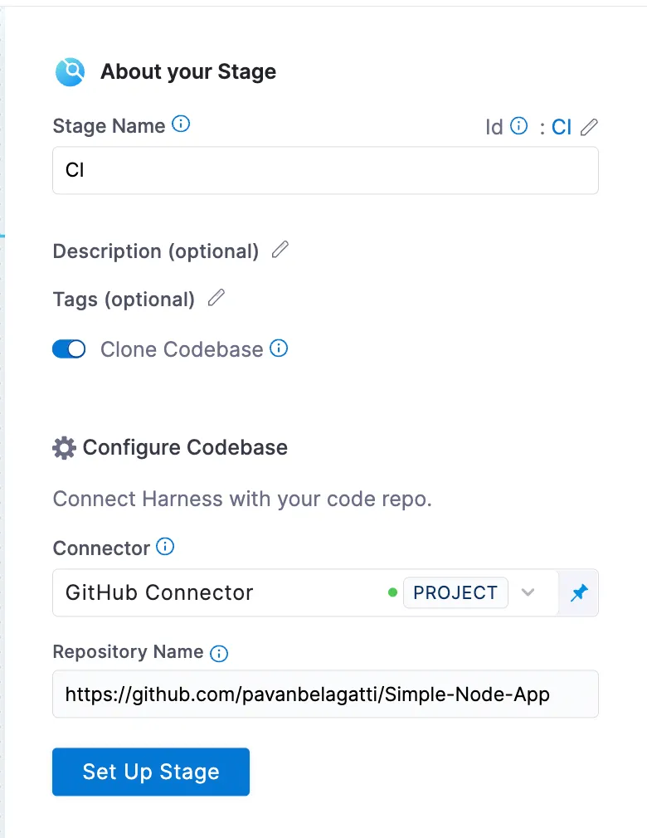Toggle the Clone Codebase switch off
Screen dimensions: 647x838
coord(69,348)
